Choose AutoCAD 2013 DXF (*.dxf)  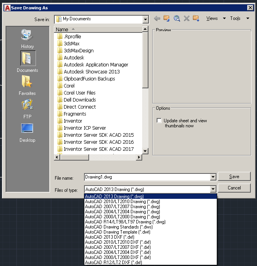coord(150,237)
